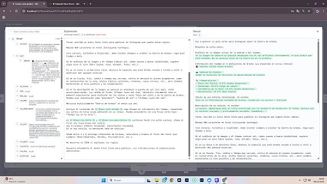Open the browser zoom magnifier icon

(x=303, y=11)
